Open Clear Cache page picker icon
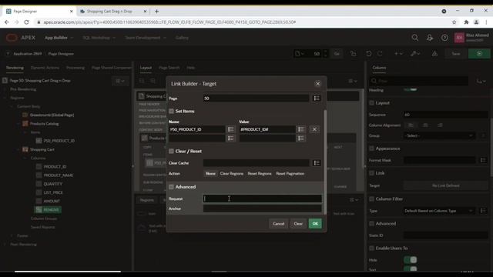 [x=317, y=163]
